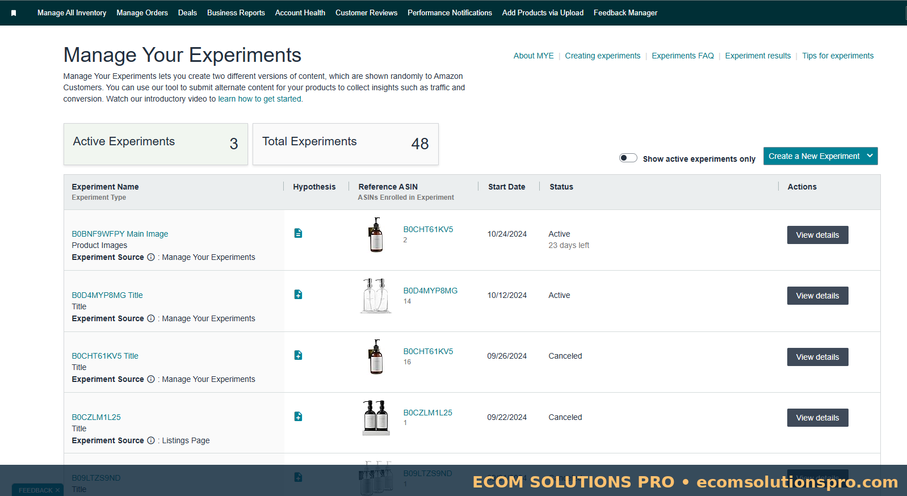The width and height of the screenshot is (907, 496).
Task: Go to Performance Notifications
Action: (450, 13)
